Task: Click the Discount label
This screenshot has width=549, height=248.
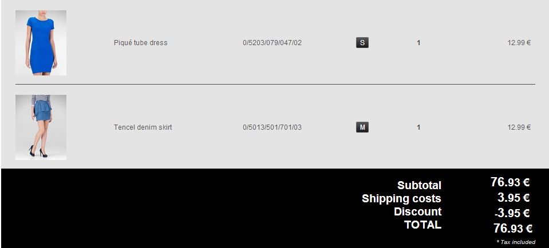Action: pos(417,212)
